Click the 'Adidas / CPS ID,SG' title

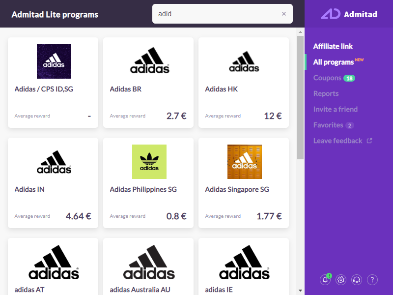click(44, 89)
